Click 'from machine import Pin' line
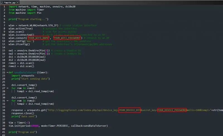Viewport: 223px width, 136px height. [25, 13]
